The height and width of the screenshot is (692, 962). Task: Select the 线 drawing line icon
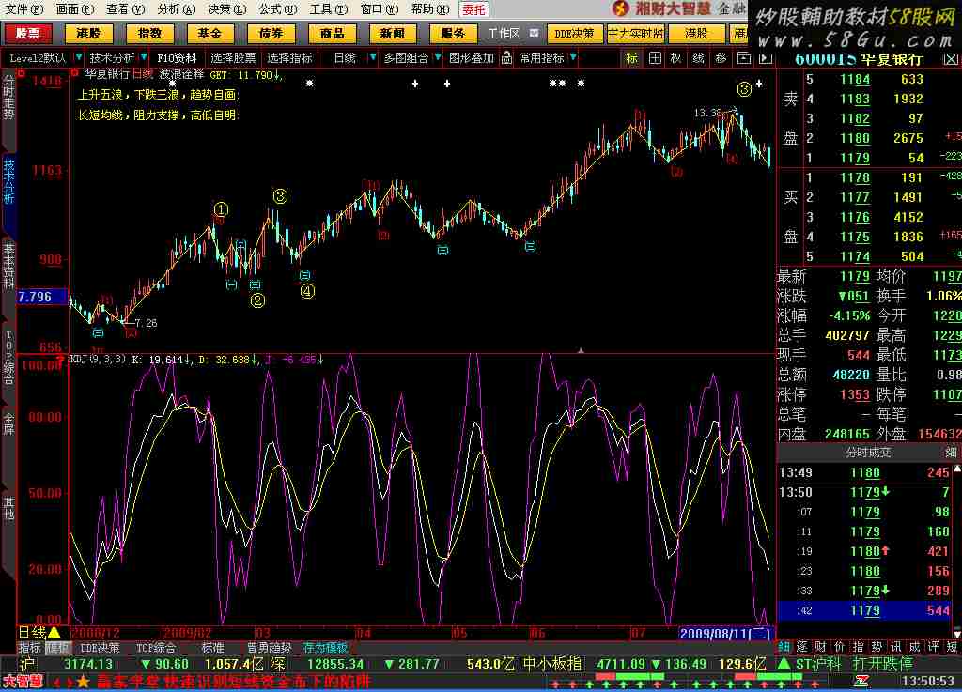[699, 57]
